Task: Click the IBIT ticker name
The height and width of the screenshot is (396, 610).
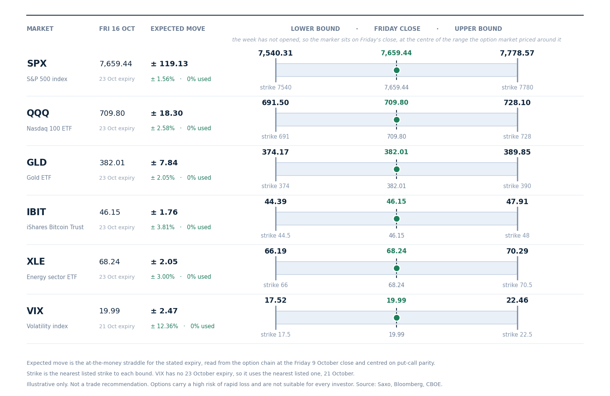Action: click(x=36, y=212)
